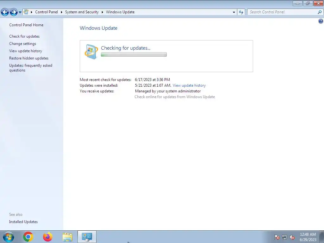Click the search magnifier icon
This screenshot has width=324, height=243.
(320, 12)
